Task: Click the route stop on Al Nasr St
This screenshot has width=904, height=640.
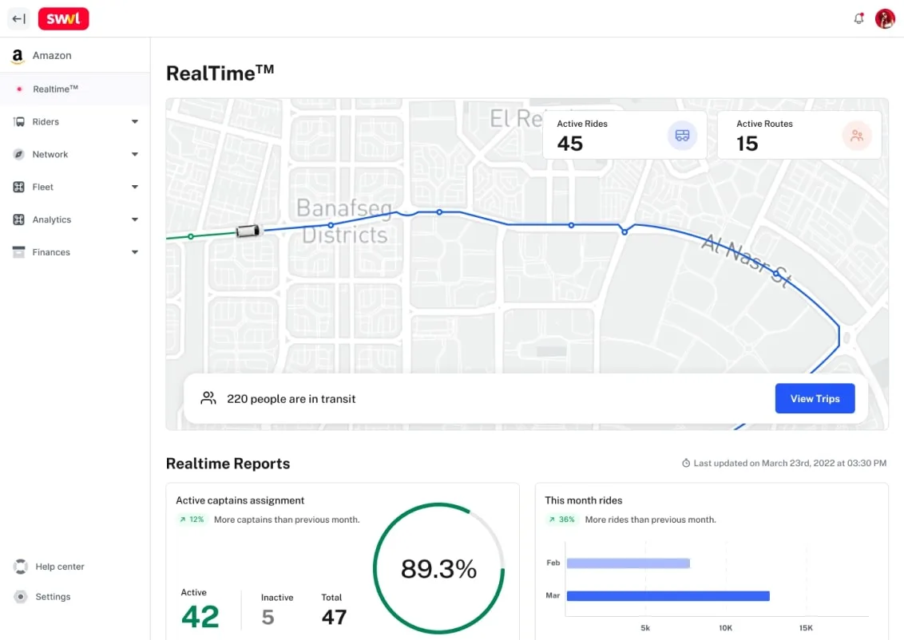Action: [x=776, y=273]
